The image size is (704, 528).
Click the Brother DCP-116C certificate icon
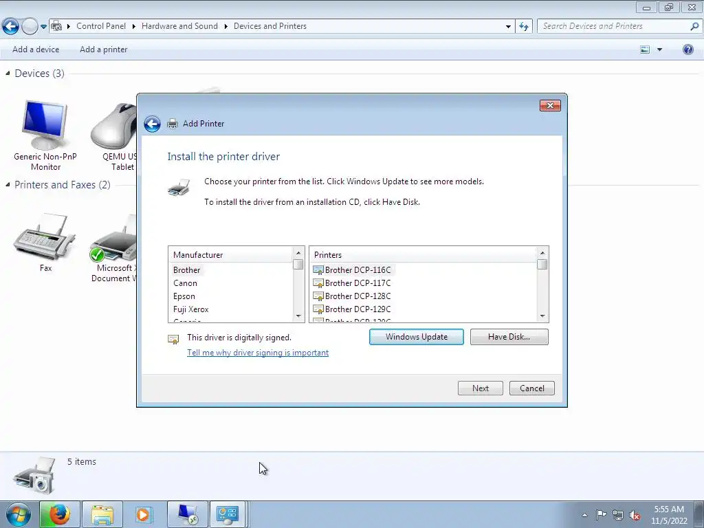tap(318, 270)
